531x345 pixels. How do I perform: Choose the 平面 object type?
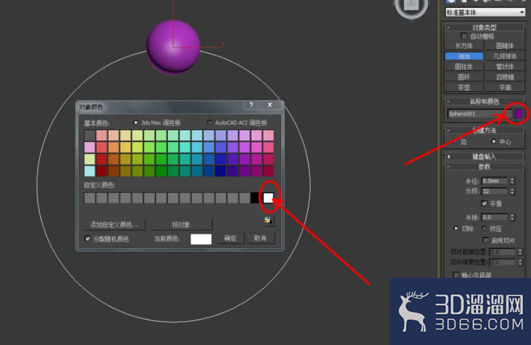coord(505,88)
